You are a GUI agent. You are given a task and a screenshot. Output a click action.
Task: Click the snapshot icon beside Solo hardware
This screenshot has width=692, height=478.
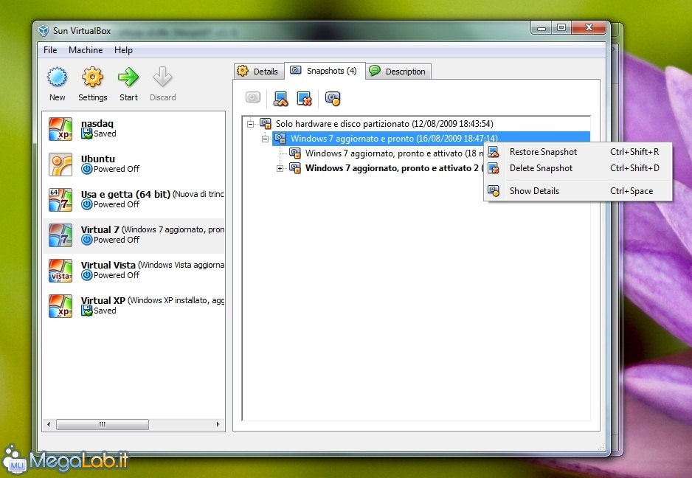click(x=266, y=124)
